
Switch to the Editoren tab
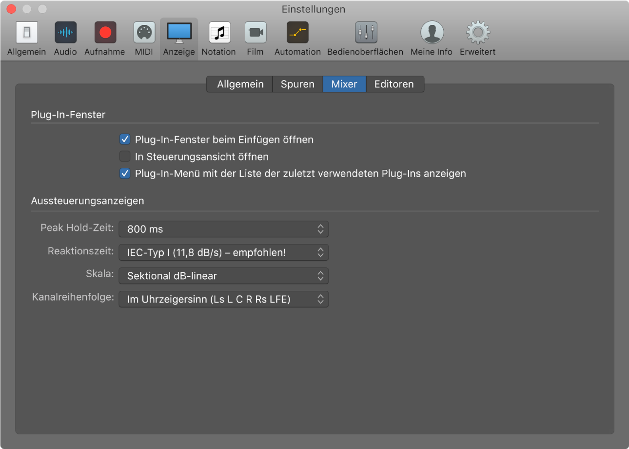click(x=394, y=84)
